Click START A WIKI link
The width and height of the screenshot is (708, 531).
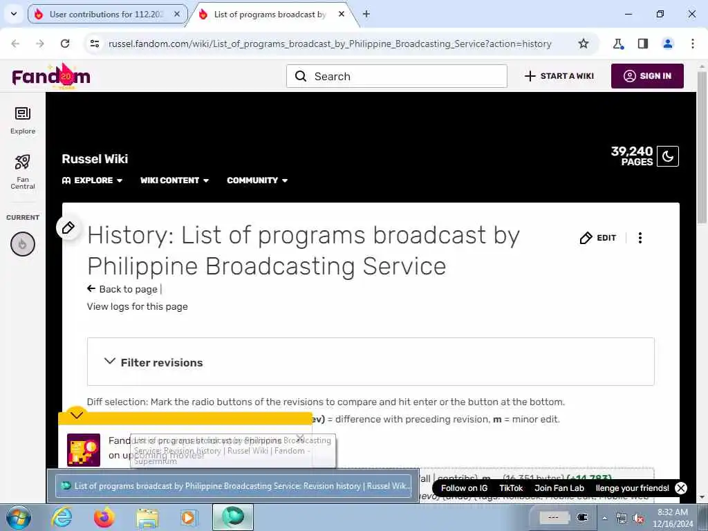pos(559,76)
